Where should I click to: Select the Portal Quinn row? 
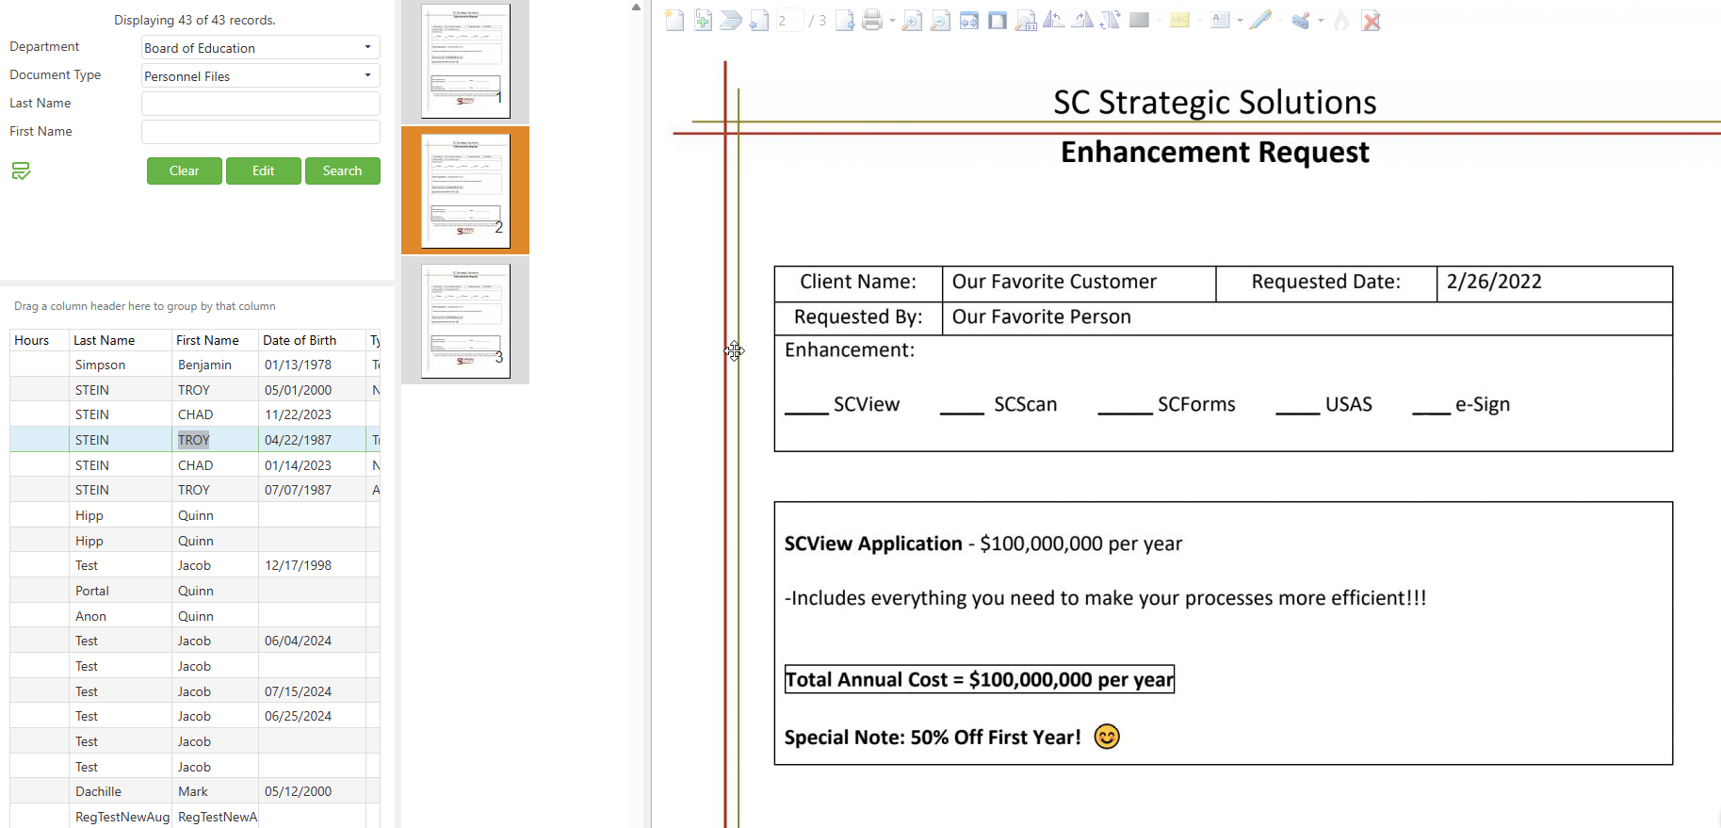click(195, 591)
